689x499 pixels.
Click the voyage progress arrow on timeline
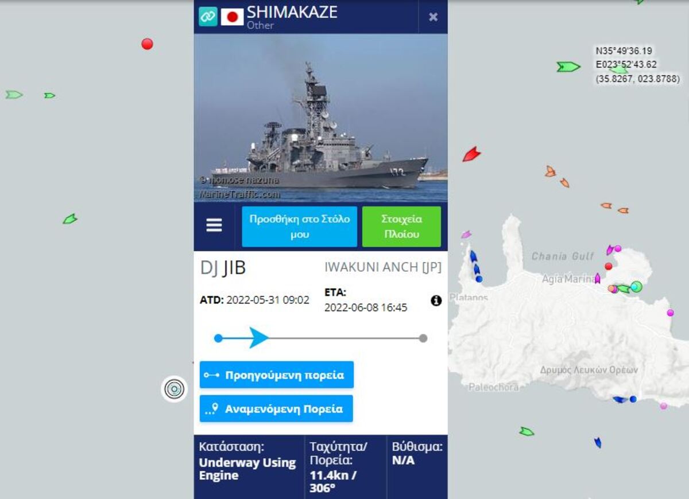pyautogui.click(x=258, y=338)
